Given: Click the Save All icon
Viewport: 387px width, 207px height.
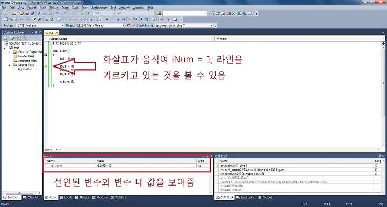Looking at the screenshot, I should [32, 13].
